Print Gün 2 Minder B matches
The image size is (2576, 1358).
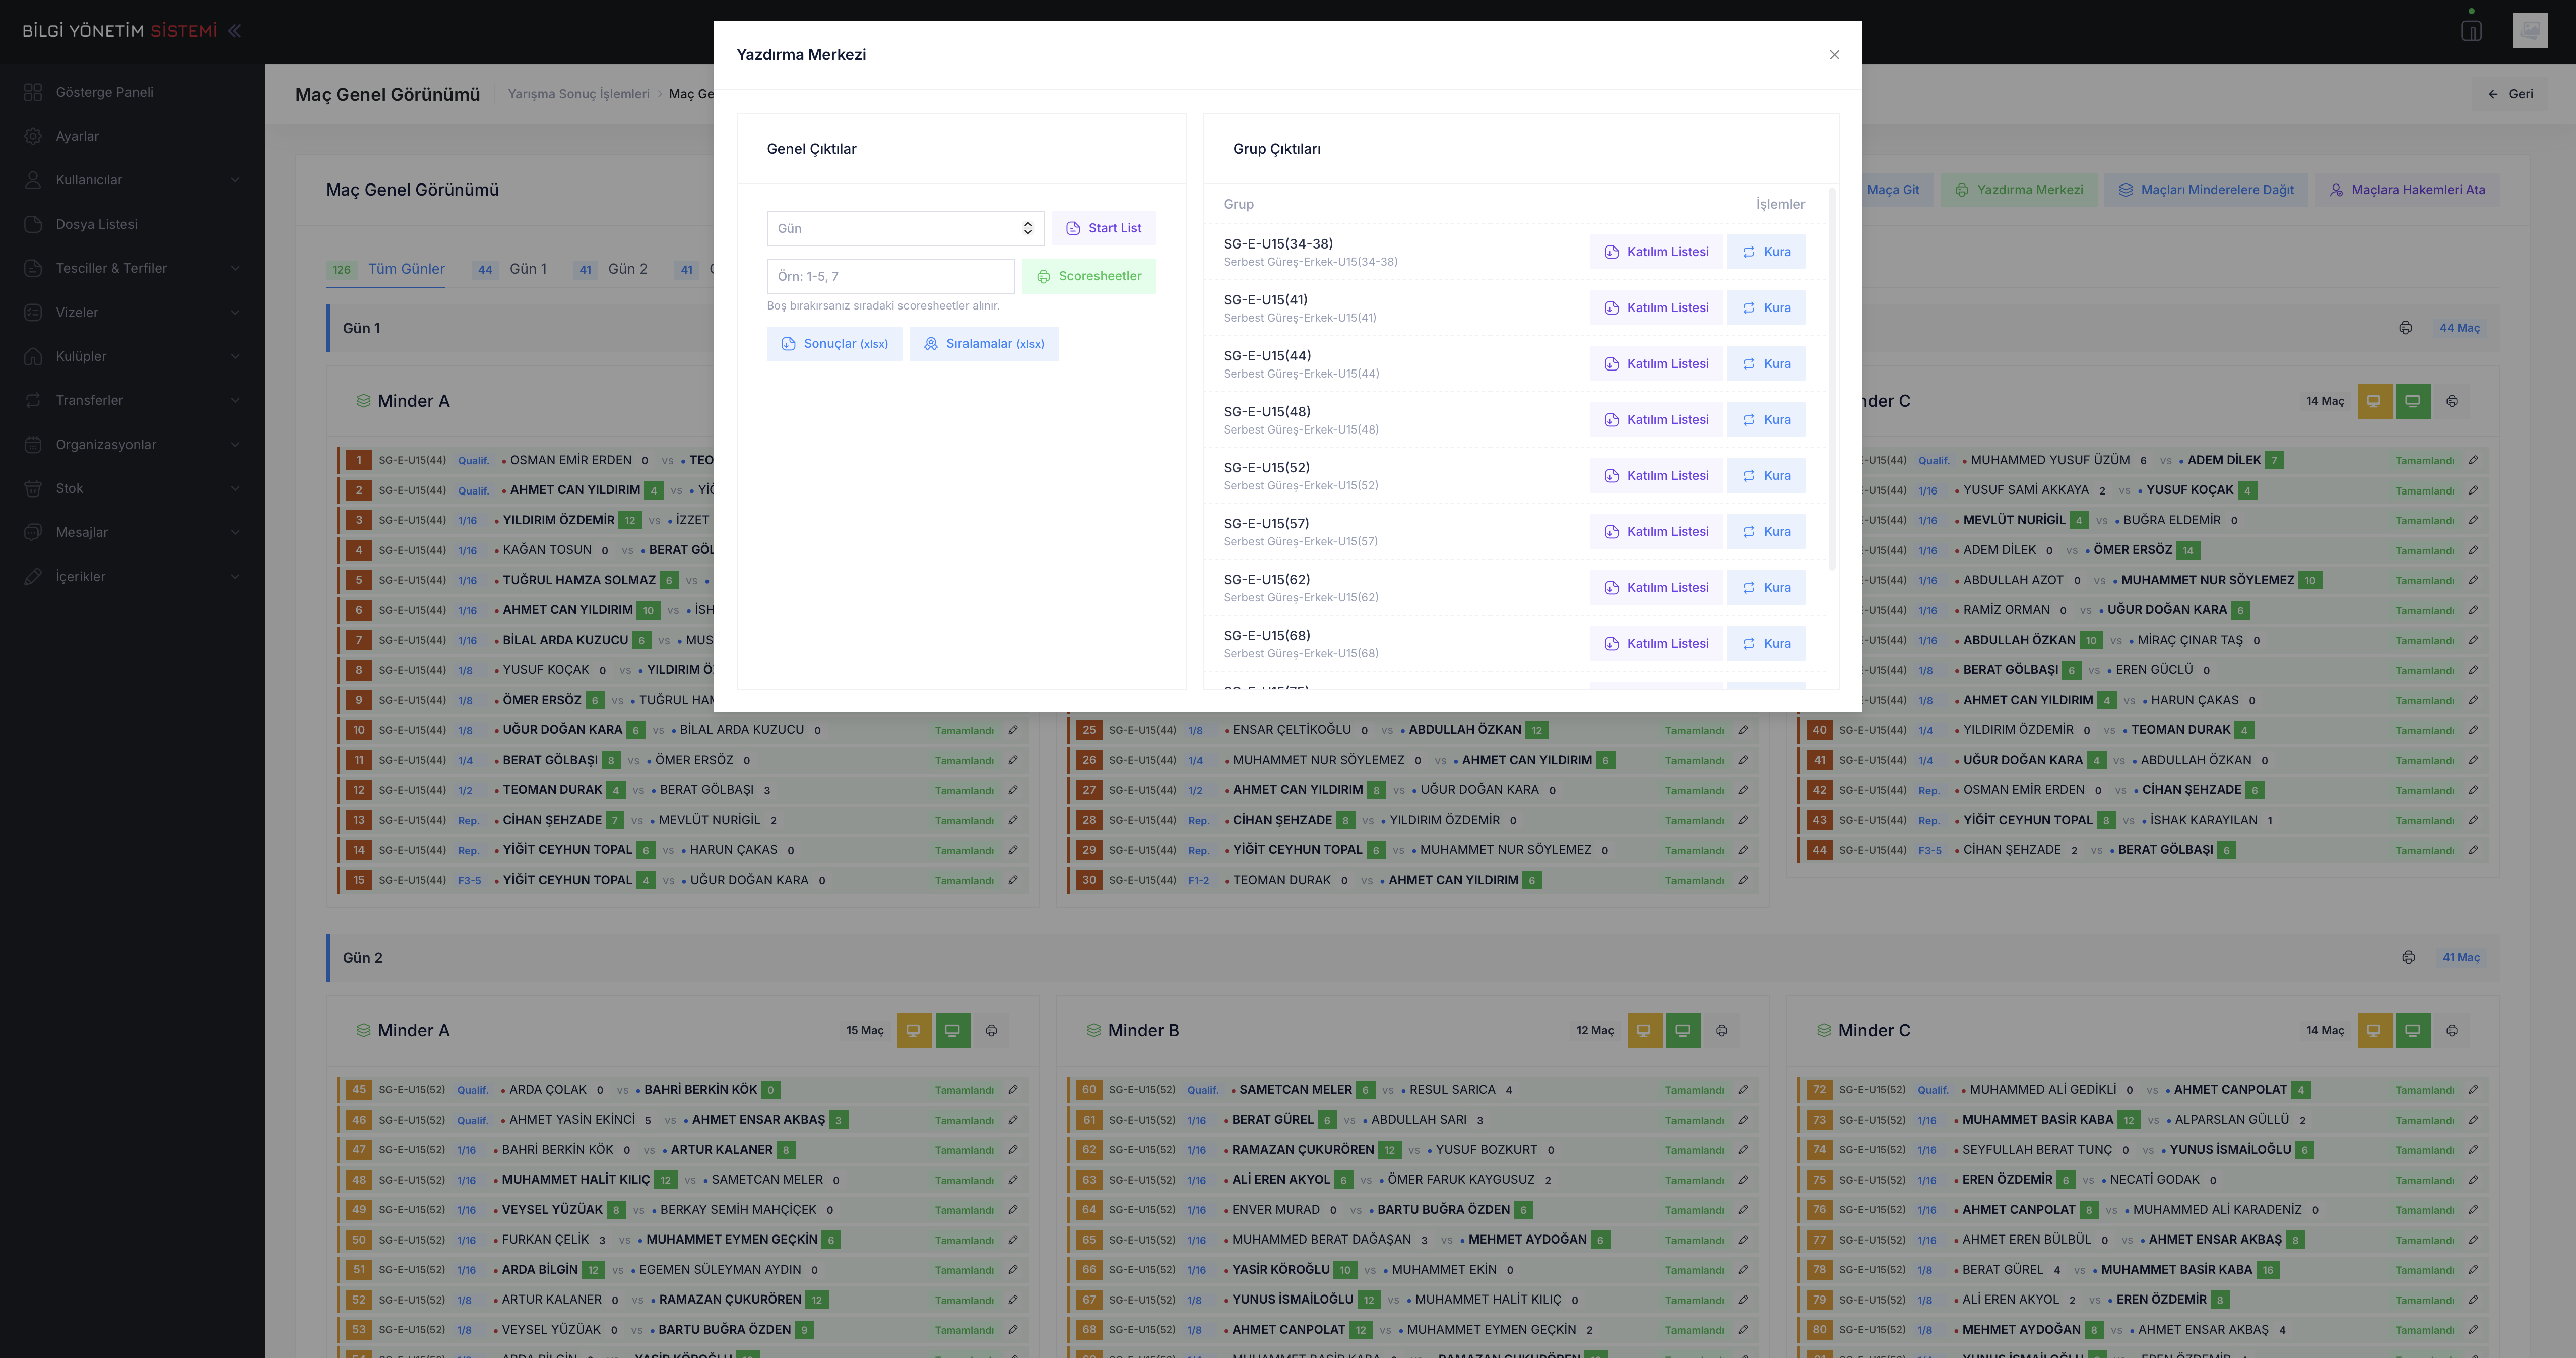tap(1722, 1031)
